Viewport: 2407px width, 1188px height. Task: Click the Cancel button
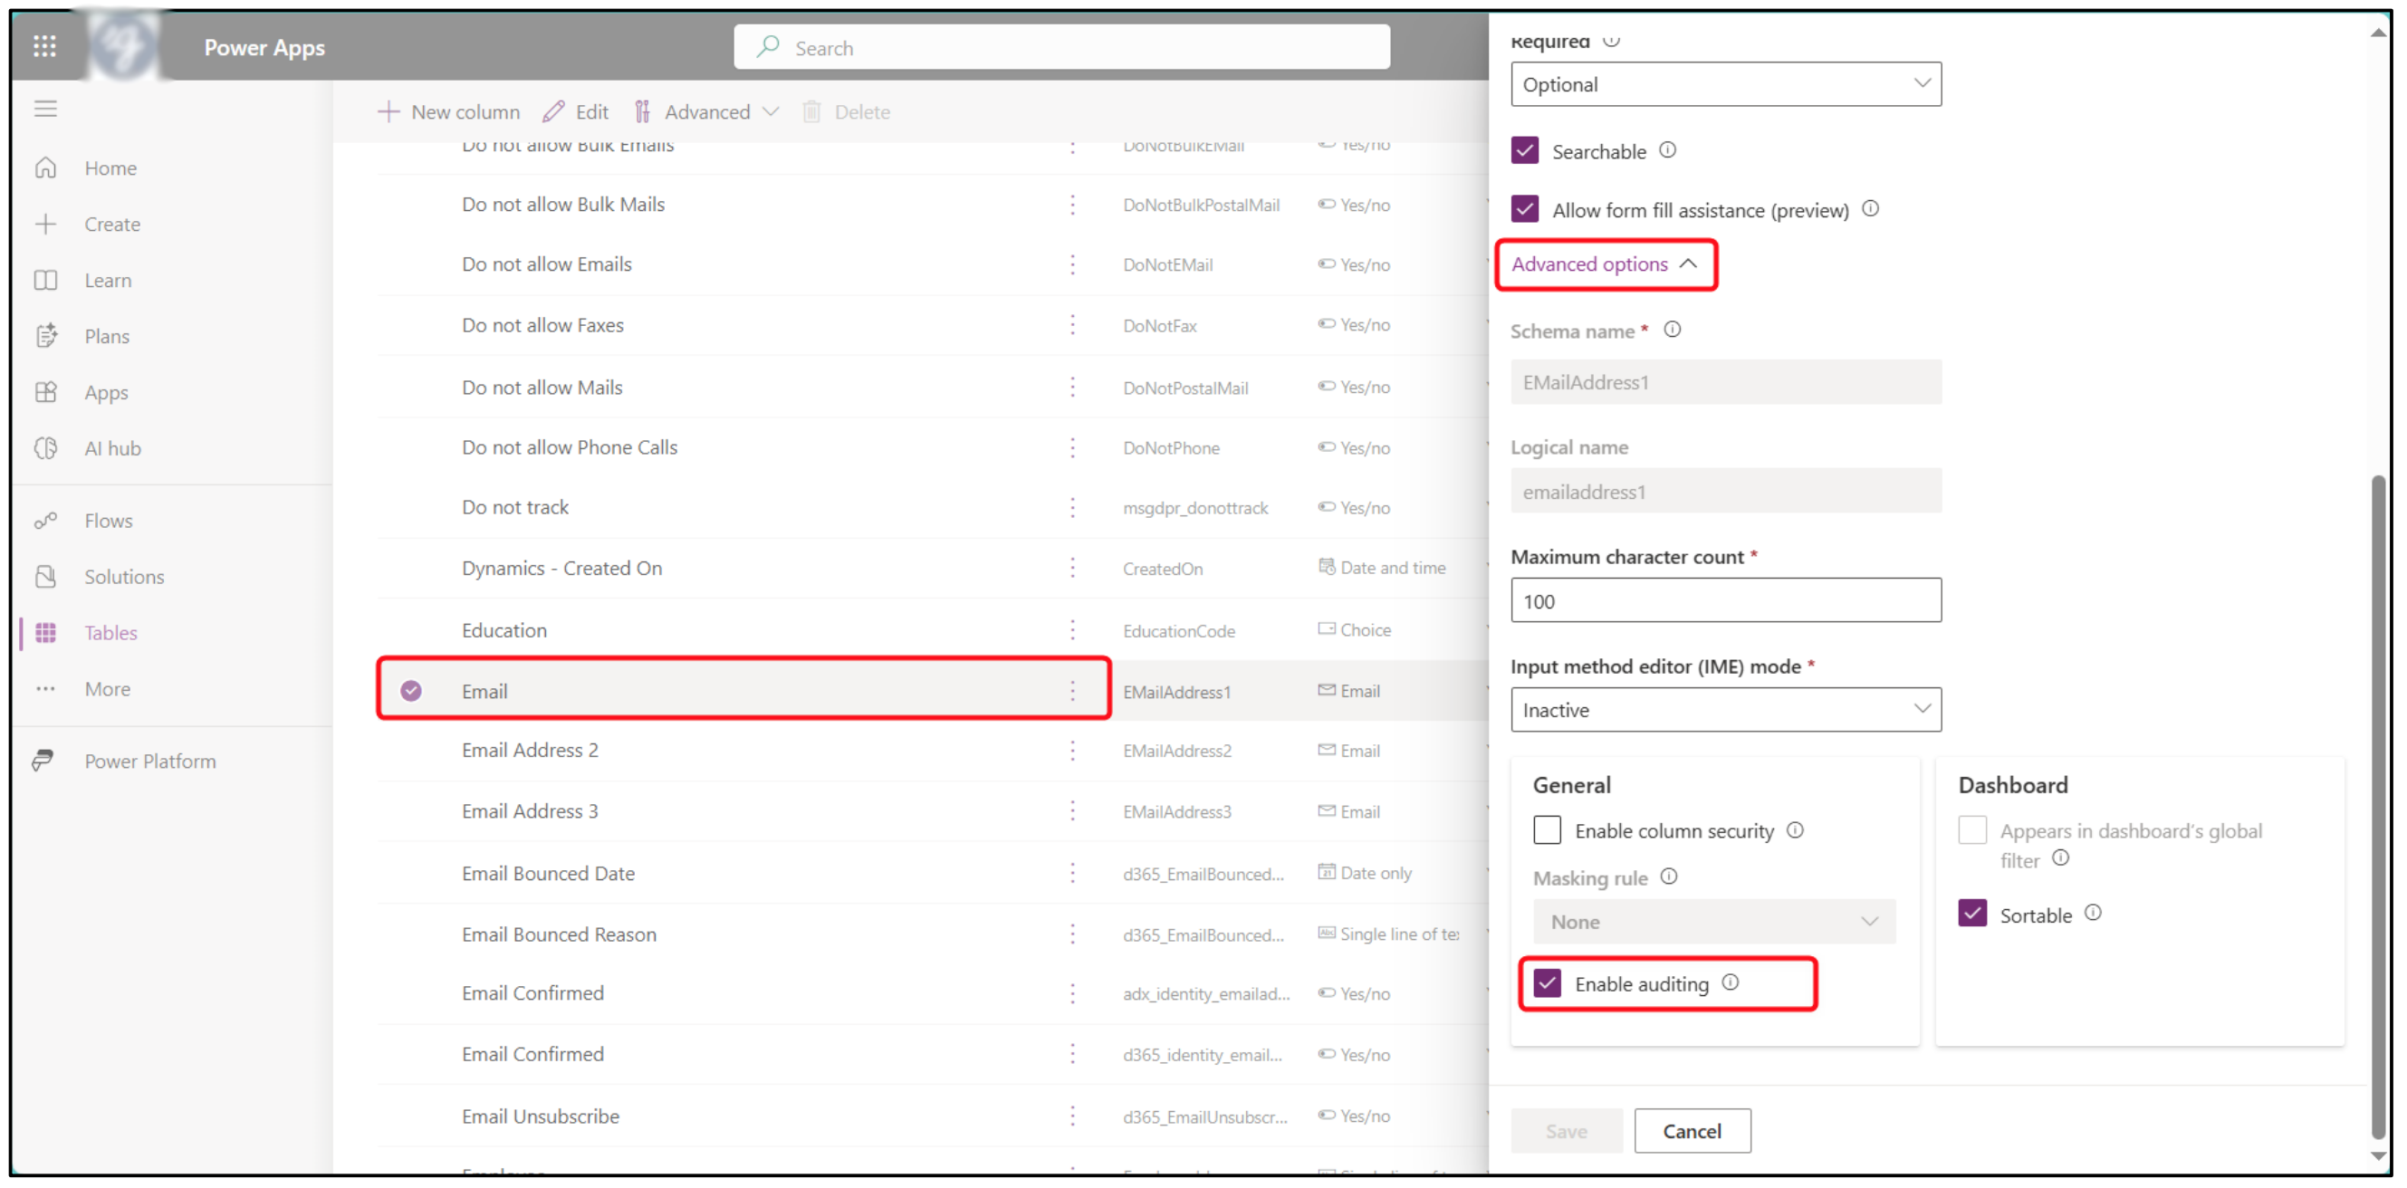[x=1693, y=1132]
